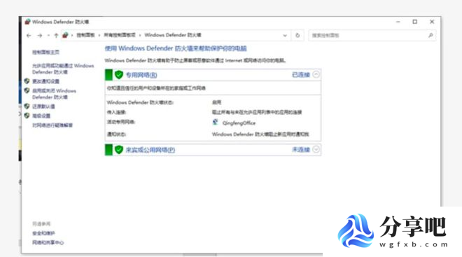This screenshot has width=462, height=257.
Task: Click green shield of 专用网络
Action: tap(119, 75)
